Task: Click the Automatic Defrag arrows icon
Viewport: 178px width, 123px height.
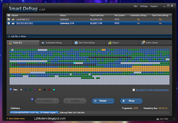Action: 43,43
